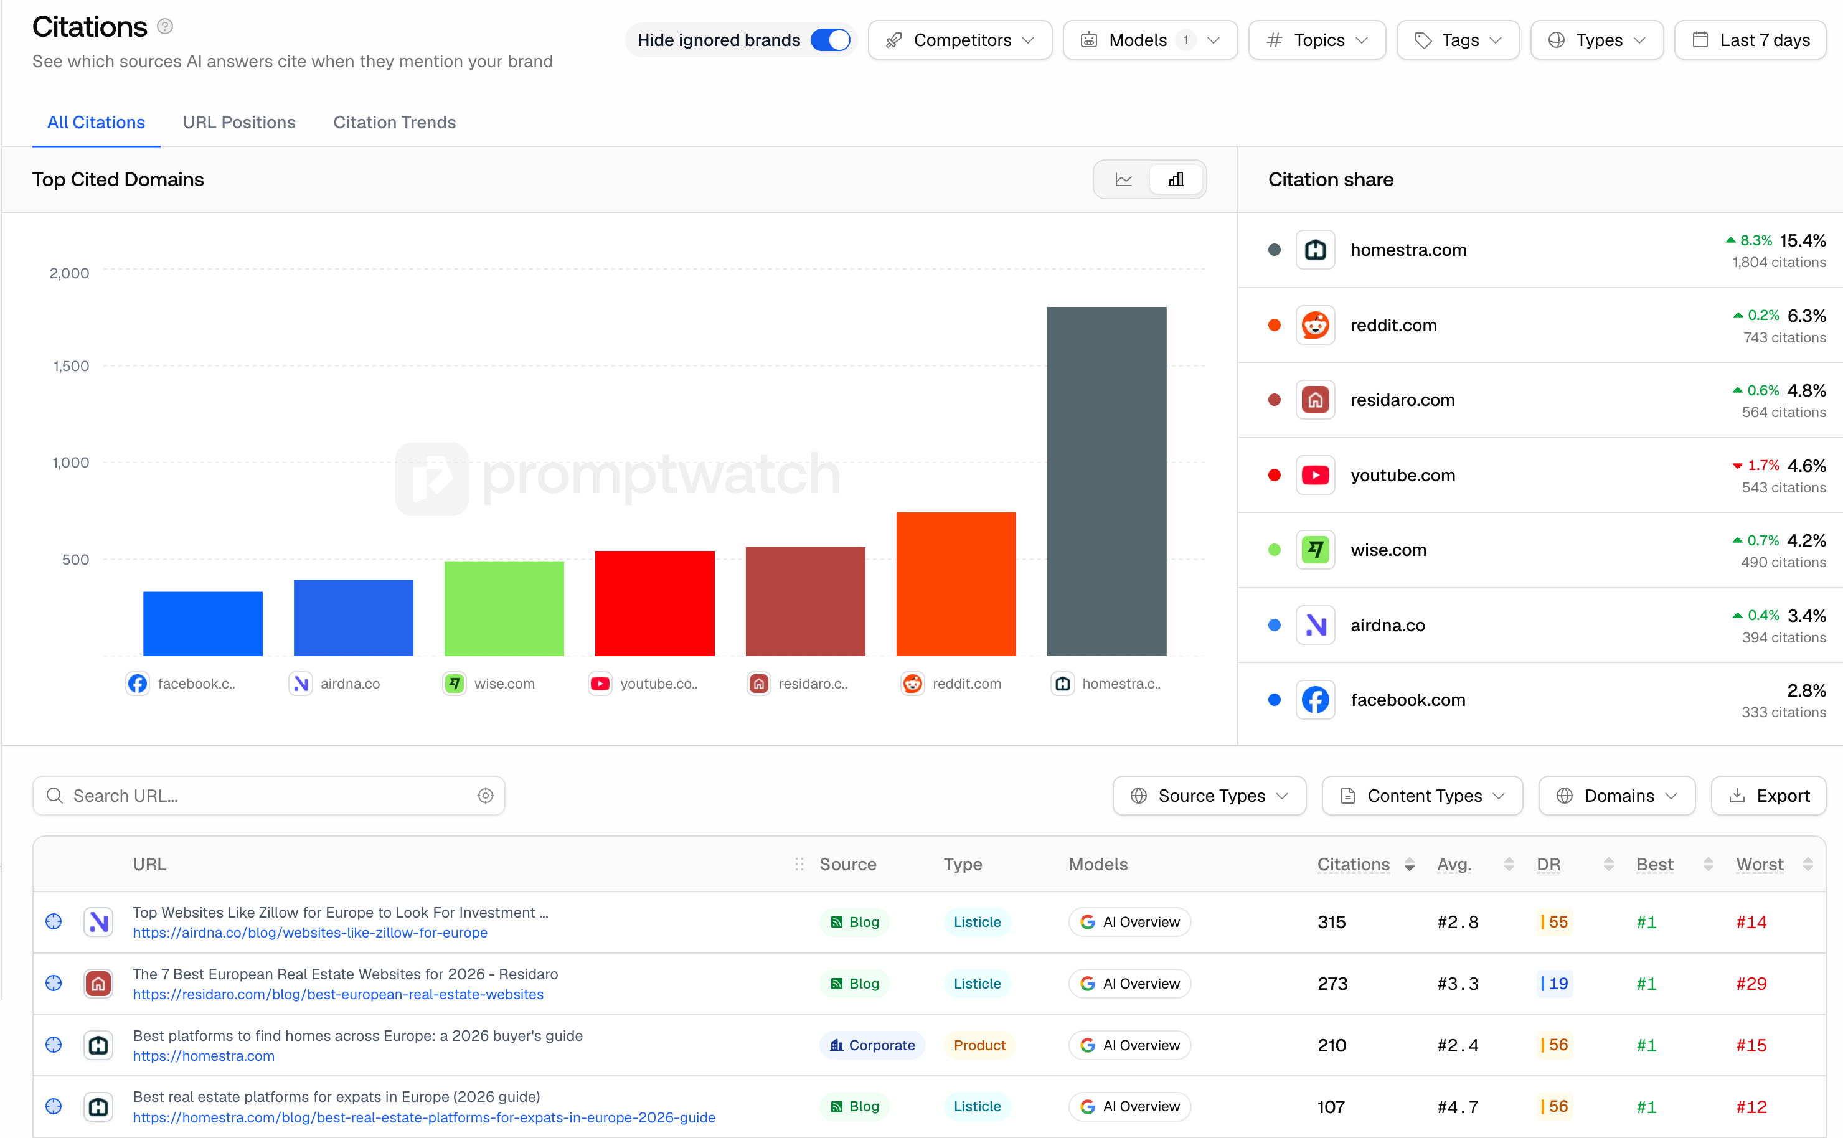The width and height of the screenshot is (1843, 1138).
Task: Click the homestra.com gray bar in chart
Action: (x=1106, y=482)
